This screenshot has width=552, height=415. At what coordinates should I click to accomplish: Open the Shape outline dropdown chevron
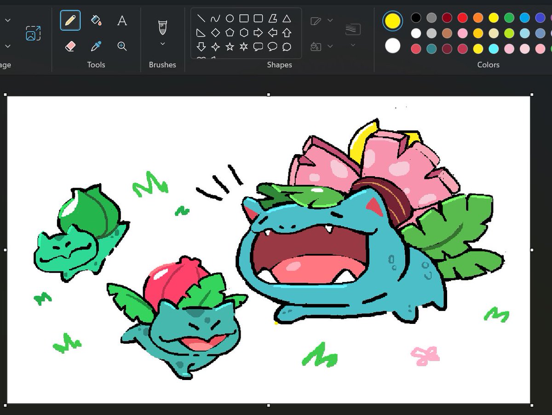click(330, 21)
